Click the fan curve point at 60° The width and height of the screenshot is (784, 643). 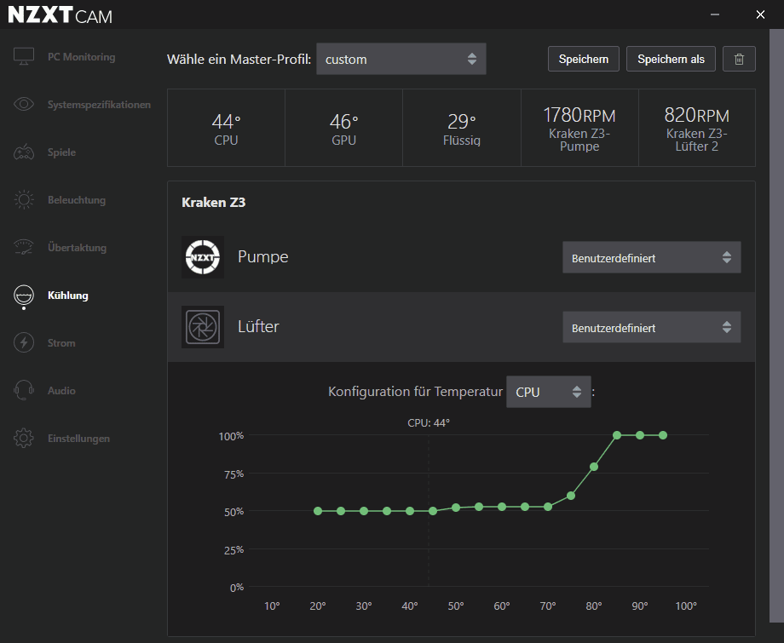coord(502,507)
